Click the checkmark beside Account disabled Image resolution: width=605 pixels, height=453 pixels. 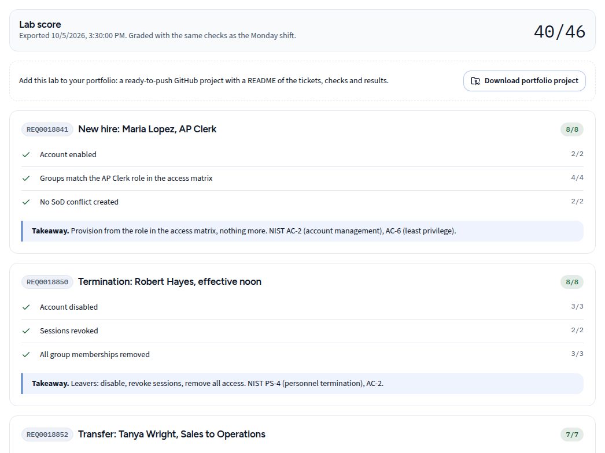pos(26,307)
